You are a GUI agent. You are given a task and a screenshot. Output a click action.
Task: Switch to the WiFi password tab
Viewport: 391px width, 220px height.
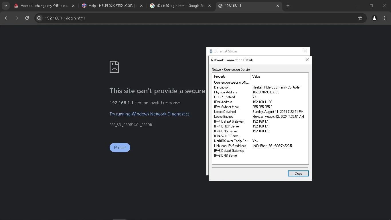pyautogui.click(x=45, y=6)
